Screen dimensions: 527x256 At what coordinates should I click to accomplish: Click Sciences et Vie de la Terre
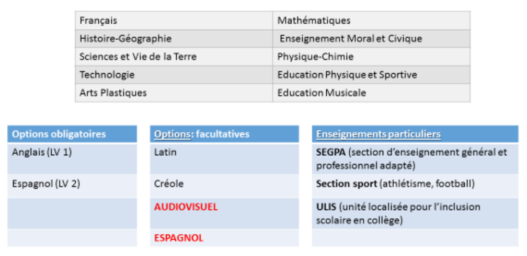[138, 56]
